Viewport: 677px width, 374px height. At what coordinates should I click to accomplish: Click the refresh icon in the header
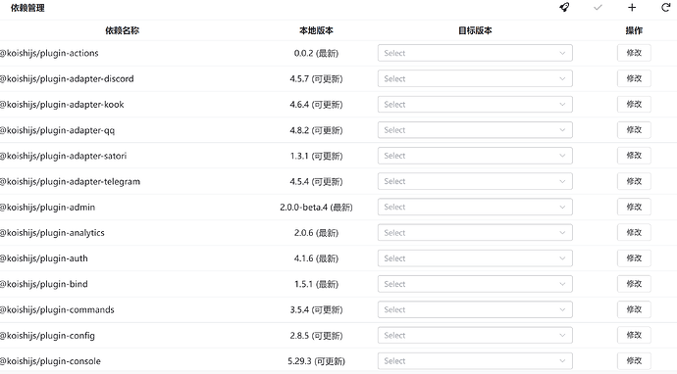click(x=665, y=7)
